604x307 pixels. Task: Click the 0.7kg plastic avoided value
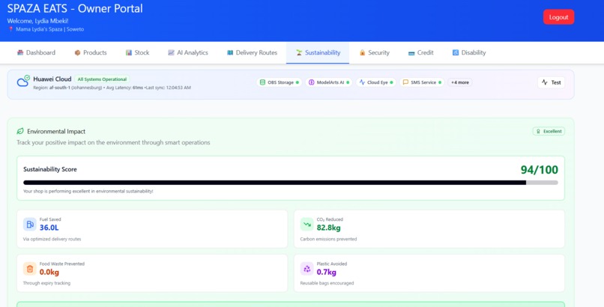tap(326, 272)
